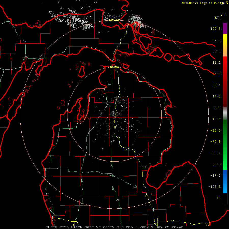
Task: Select the -109.8 legend value
Action: (214, 187)
